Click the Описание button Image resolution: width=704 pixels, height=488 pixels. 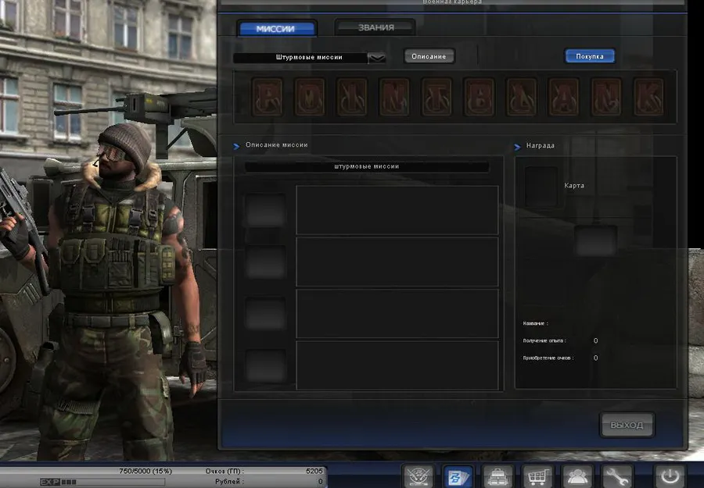[429, 56]
